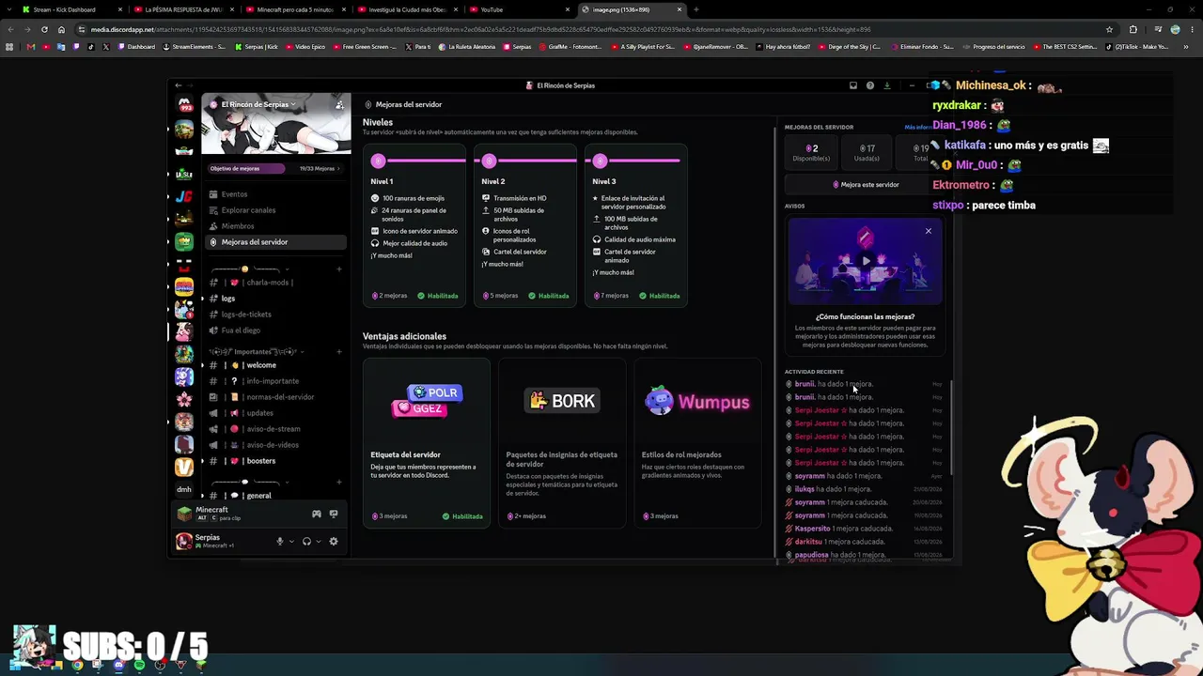1203x676 pixels.
Task: Click the Serpias user avatar
Action: 184,541
